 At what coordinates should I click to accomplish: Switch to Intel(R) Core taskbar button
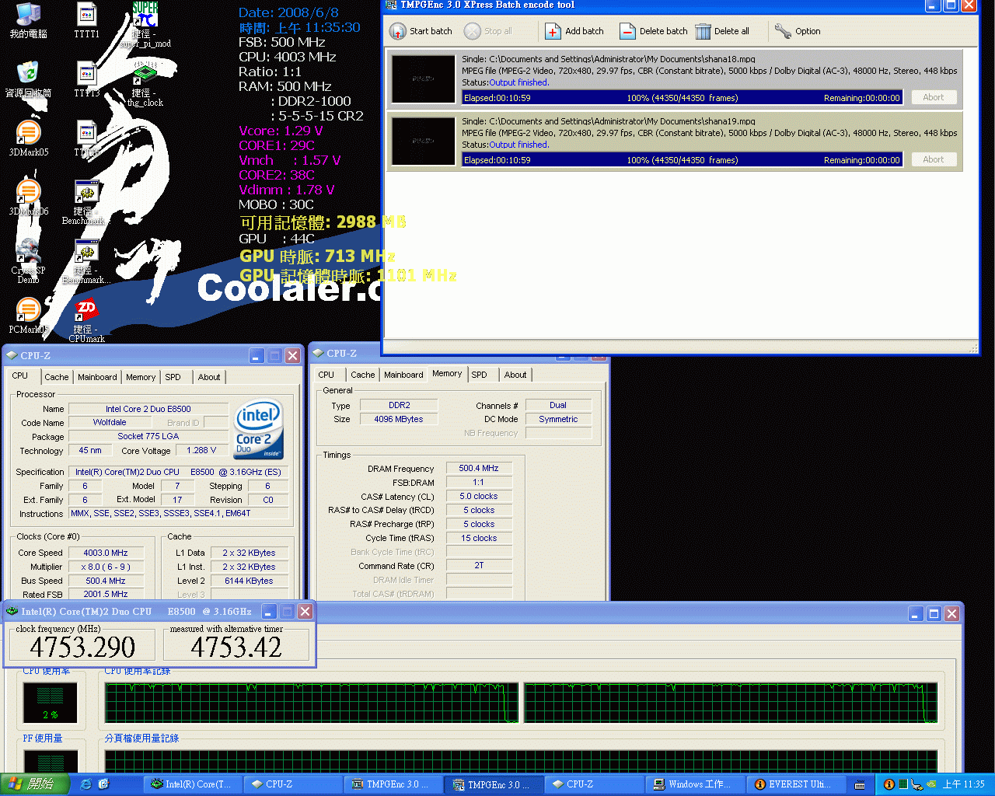coord(193,784)
